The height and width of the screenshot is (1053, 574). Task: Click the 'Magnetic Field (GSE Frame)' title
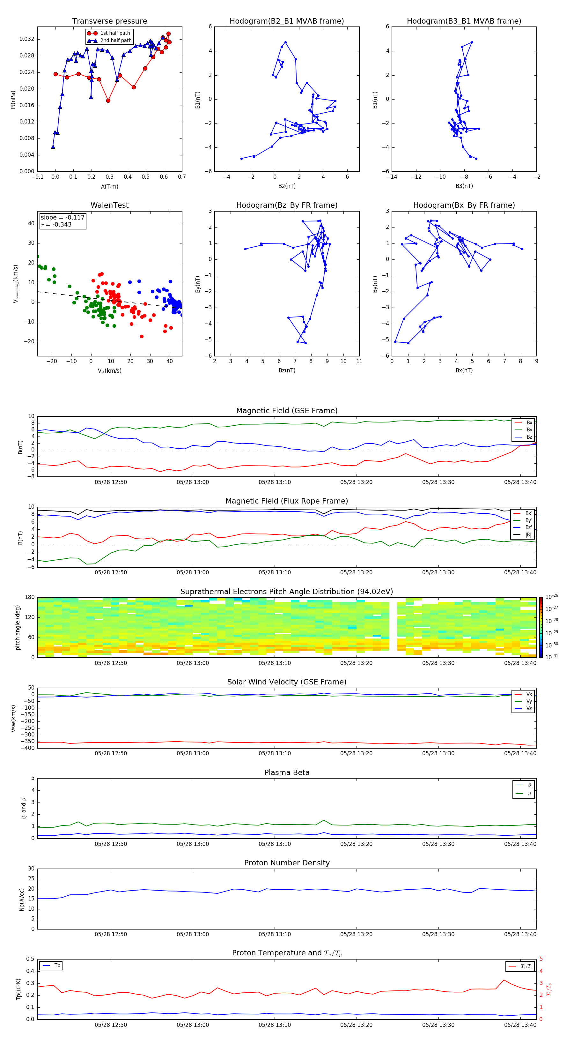pos(287,411)
